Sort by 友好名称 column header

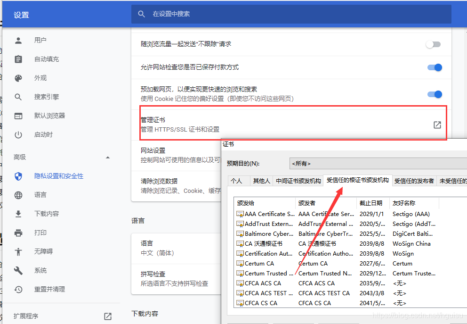[x=414, y=203]
